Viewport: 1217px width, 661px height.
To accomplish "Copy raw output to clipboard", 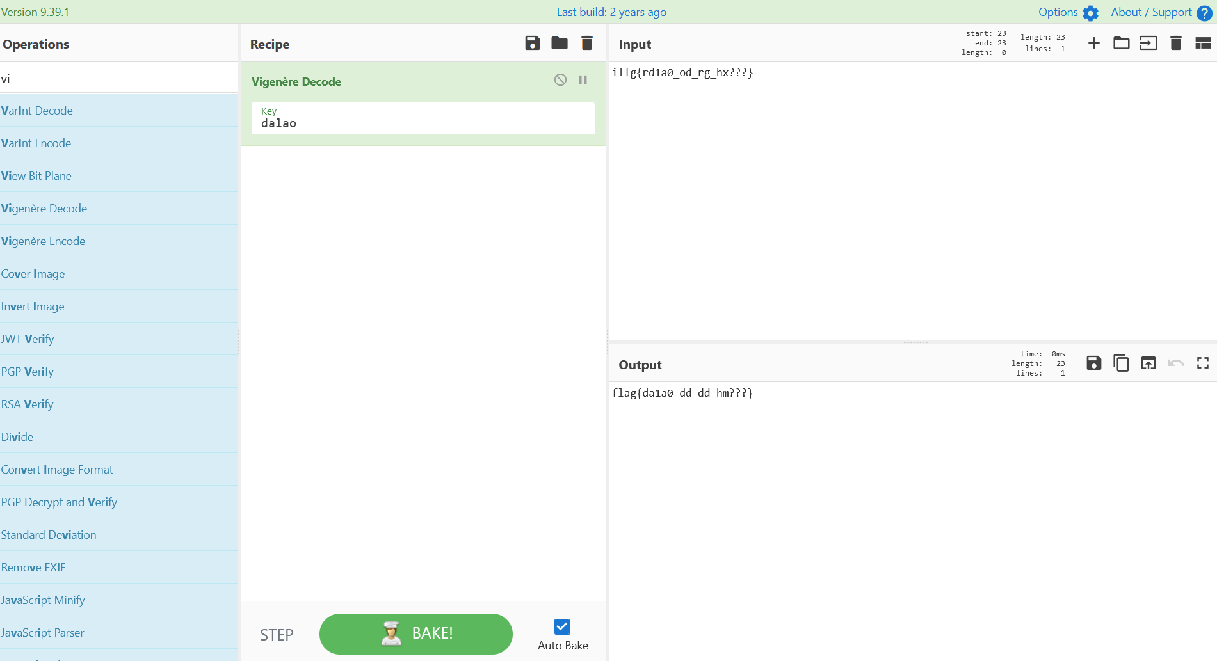I will coord(1121,363).
